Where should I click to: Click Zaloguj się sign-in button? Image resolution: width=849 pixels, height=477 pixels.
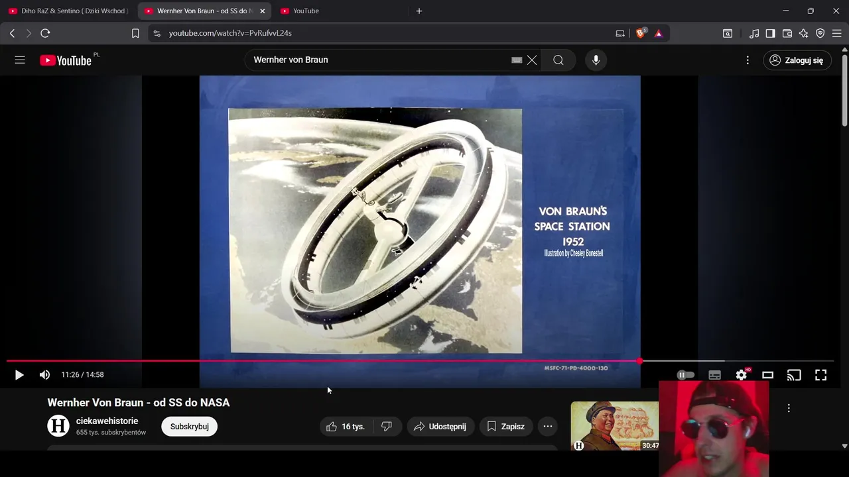point(797,60)
